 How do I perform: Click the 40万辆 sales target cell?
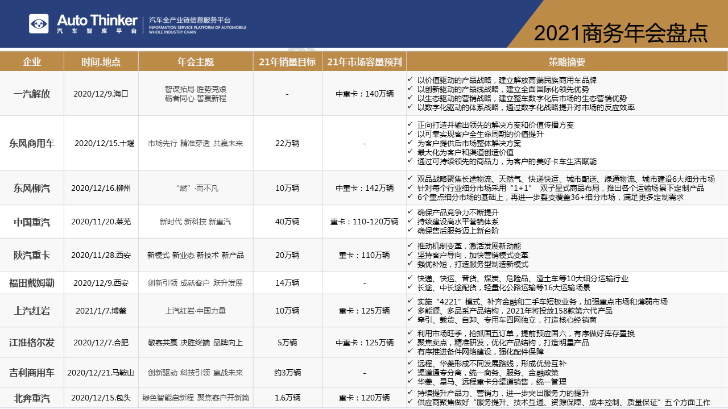point(287,222)
